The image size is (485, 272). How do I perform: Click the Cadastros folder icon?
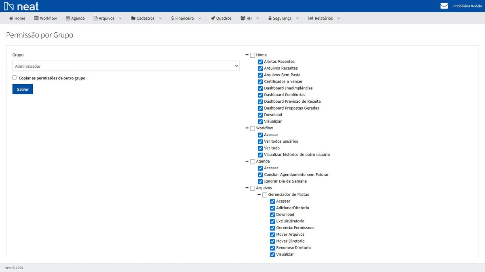coord(133,18)
